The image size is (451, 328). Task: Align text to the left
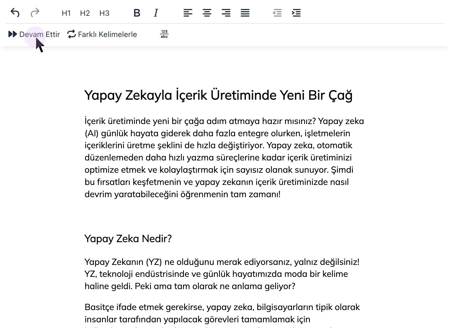point(188,13)
